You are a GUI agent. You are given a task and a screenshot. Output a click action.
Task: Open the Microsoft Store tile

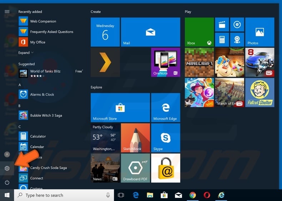tap(120, 107)
